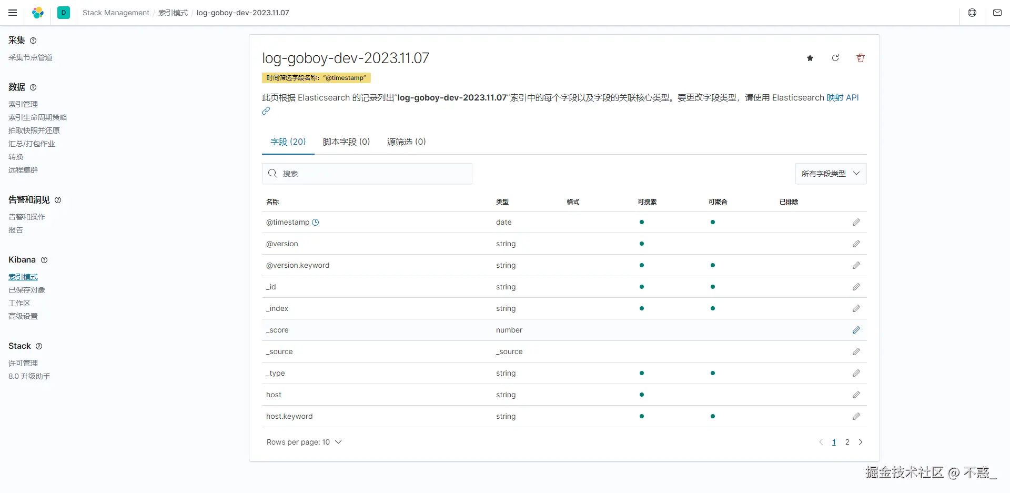Edit the _type field
Screen dimensions: 1010x493
856,373
